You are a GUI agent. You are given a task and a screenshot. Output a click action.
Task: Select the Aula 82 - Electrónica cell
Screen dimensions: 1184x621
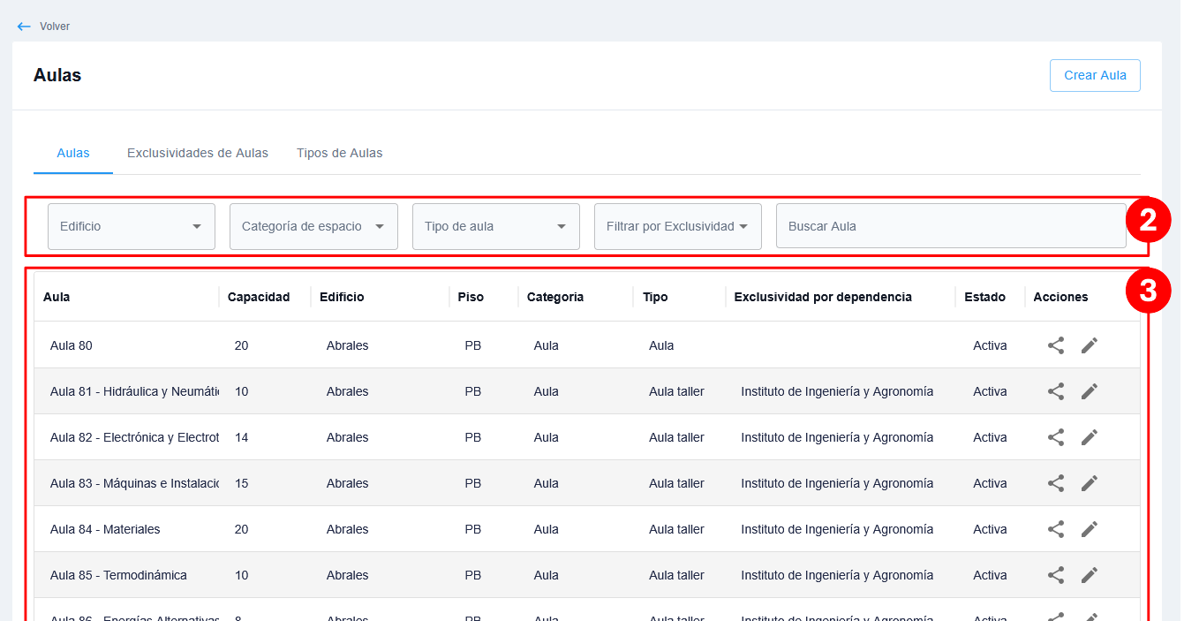[x=134, y=437]
